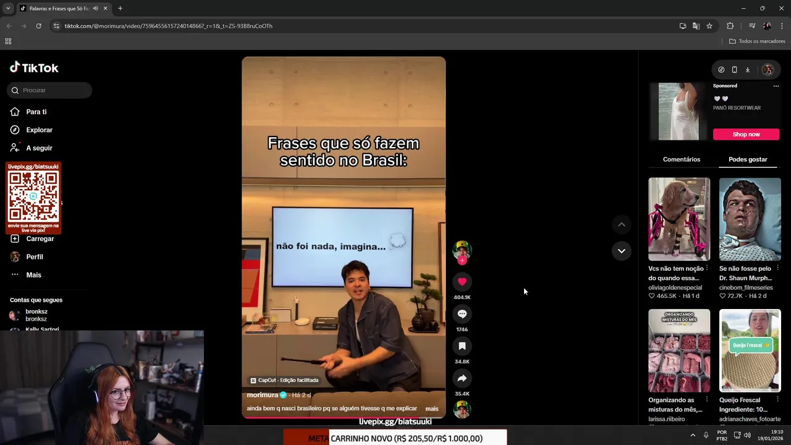The width and height of the screenshot is (791, 445).
Task: Open Chrome profile avatar
Action: (x=767, y=26)
